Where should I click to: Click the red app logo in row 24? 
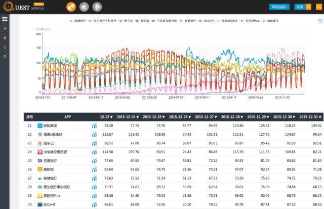pos(40,152)
